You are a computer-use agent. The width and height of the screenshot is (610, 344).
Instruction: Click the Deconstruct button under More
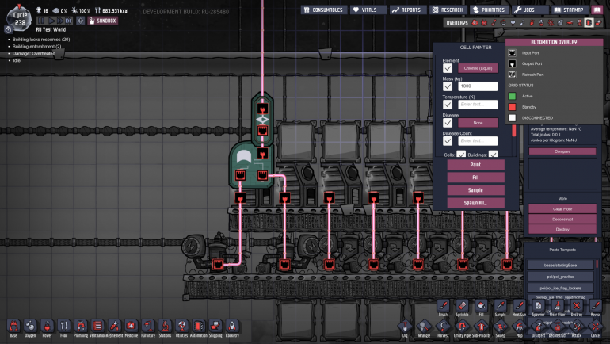click(562, 219)
